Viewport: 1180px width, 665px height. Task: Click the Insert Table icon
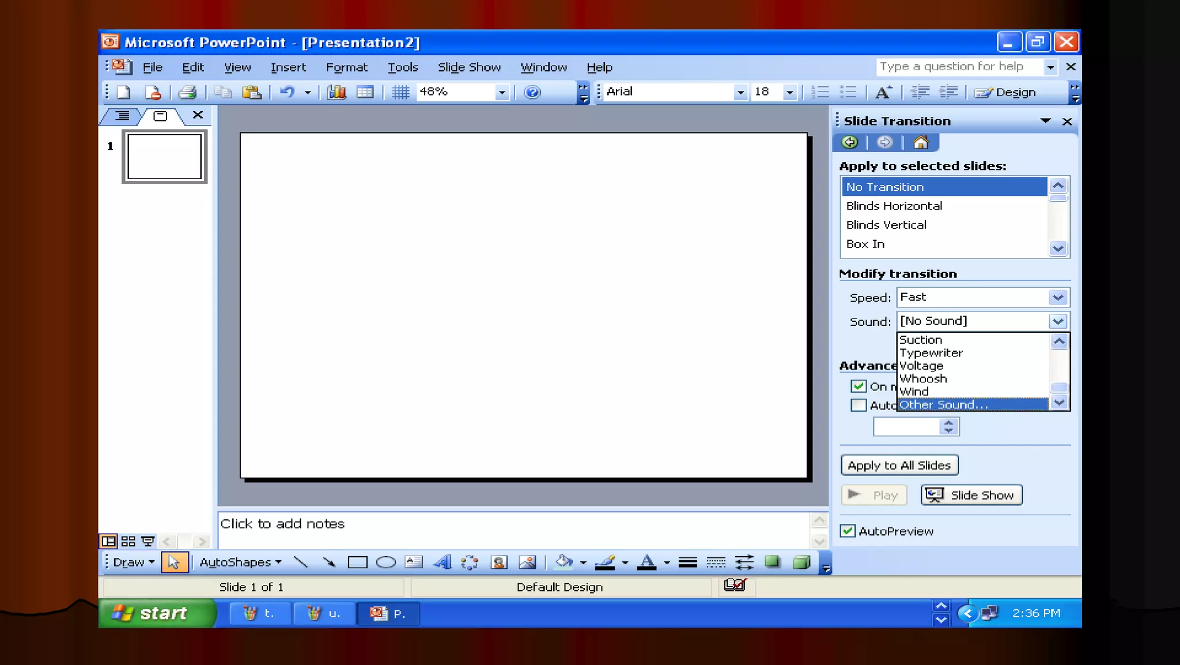(x=365, y=92)
